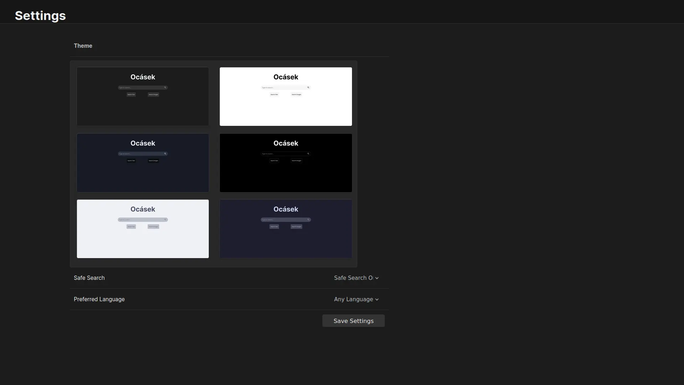This screenshot has width=684, height=385.
Task: Select the pure black theme thumbnail
Action: pos(286,163)
